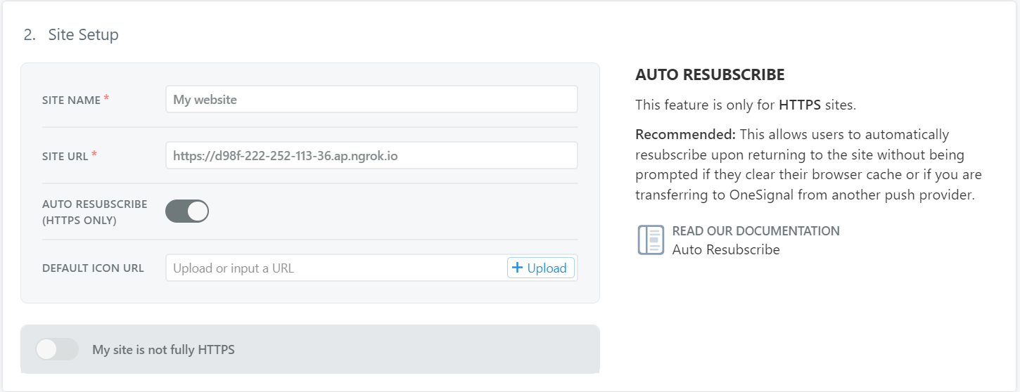Screen dimensions: 1020x392
Task: Click 'My site is not fully HTTPS' text
Action: [x=163, y=349]
